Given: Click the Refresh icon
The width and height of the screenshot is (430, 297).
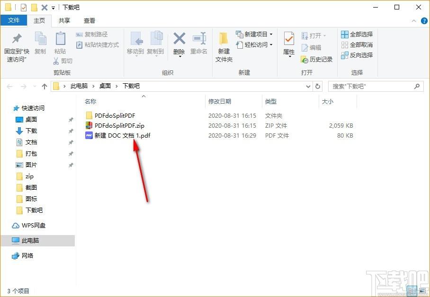Looking at the screenshot, I should (318, 87).
